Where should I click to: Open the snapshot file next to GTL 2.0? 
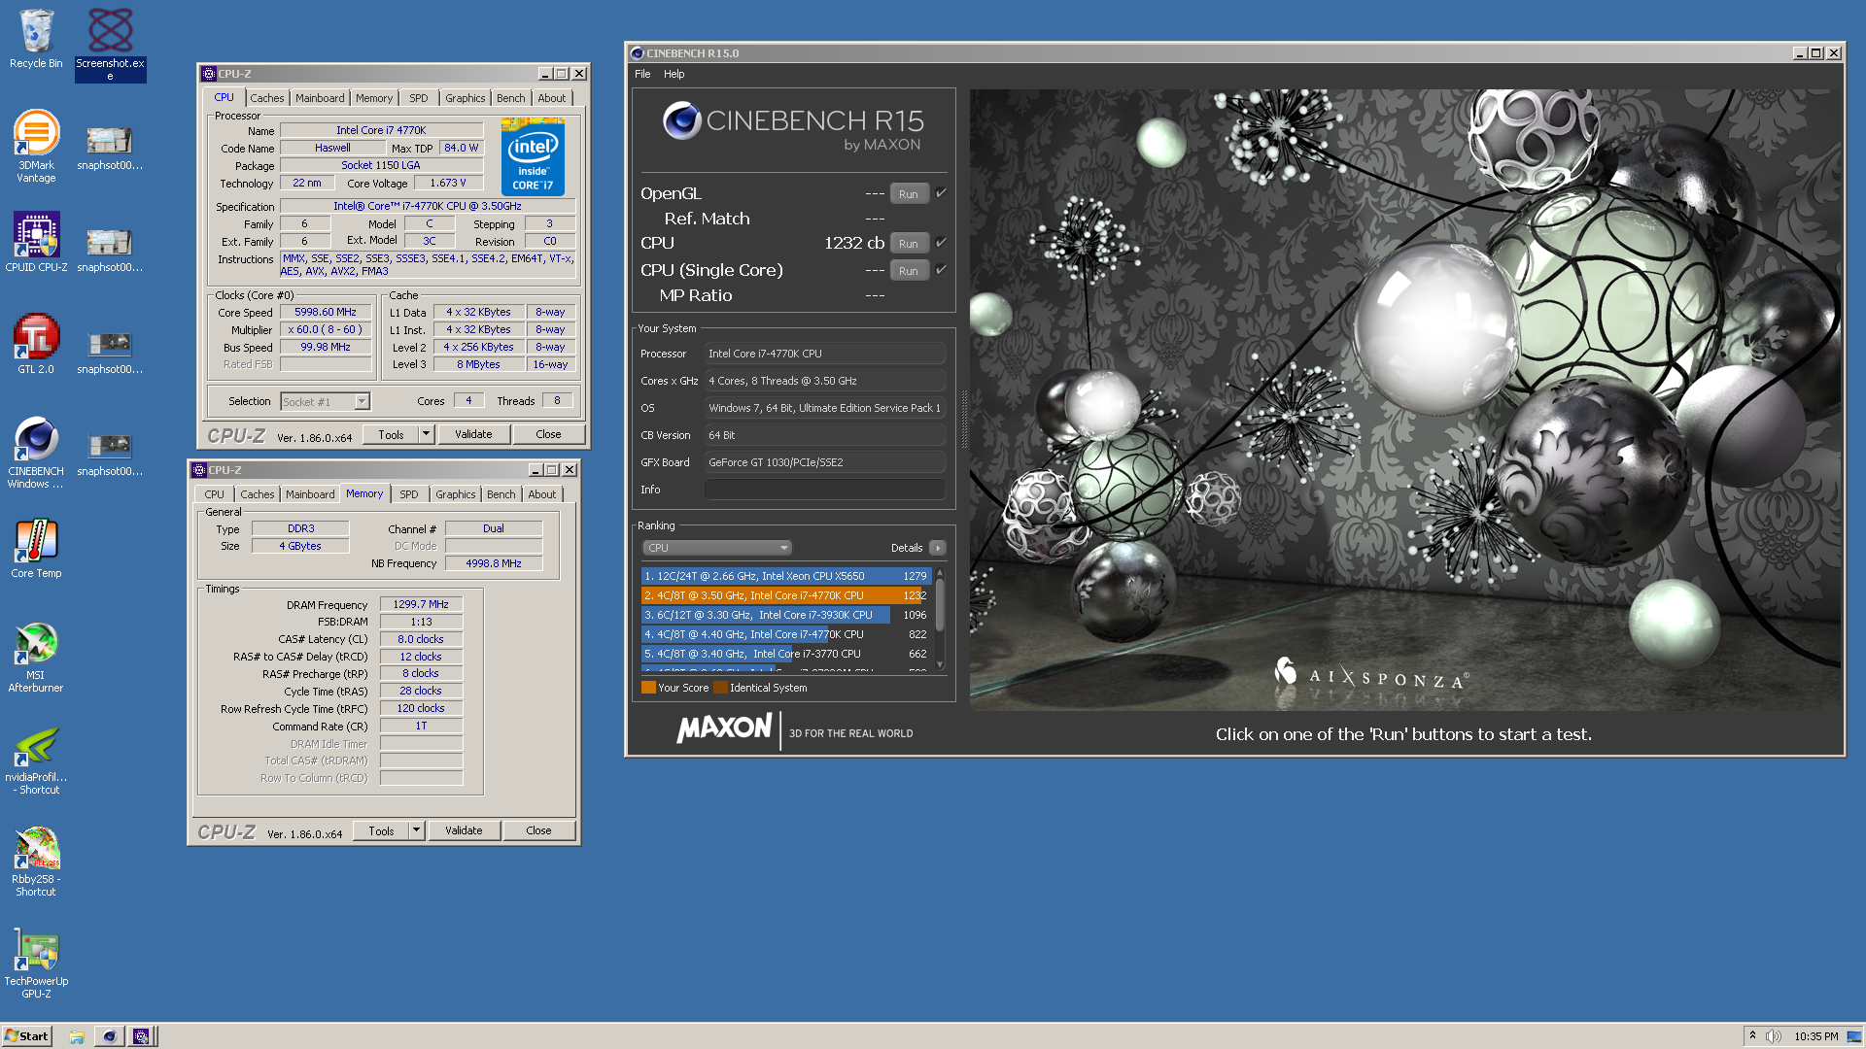[x=110, y=350]
